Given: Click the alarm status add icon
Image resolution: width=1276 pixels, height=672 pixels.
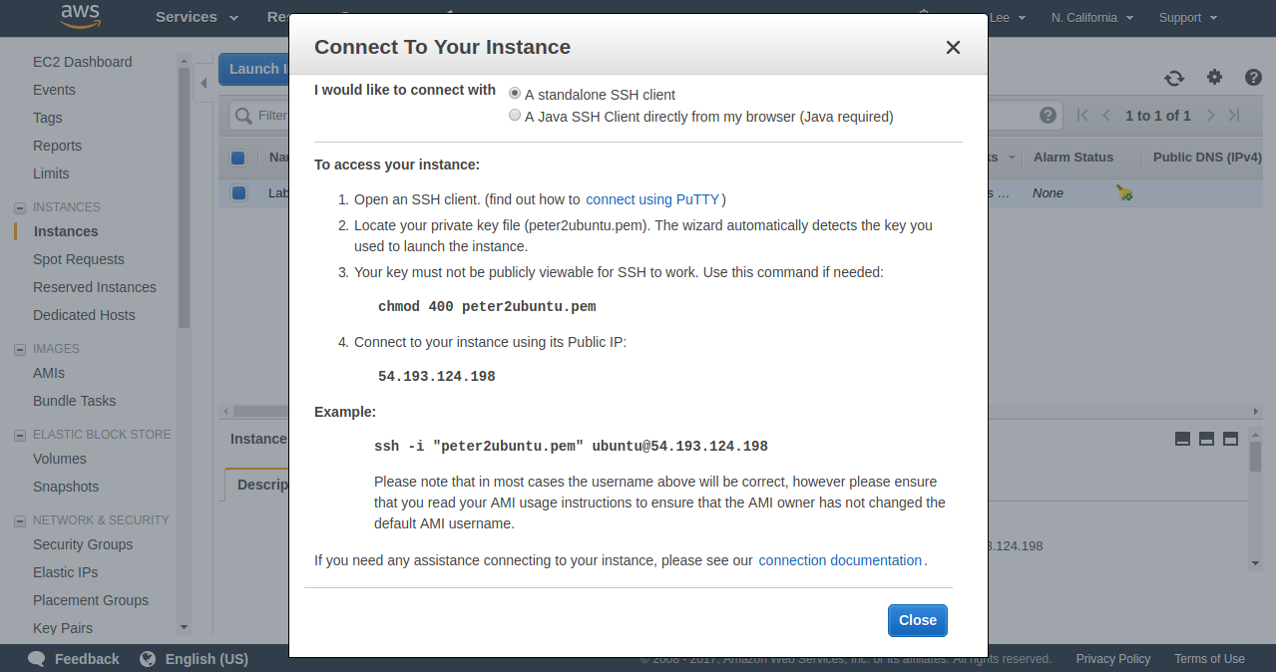Looking at the screenshot, I should pyautogui.click(x=1124, y=193).
